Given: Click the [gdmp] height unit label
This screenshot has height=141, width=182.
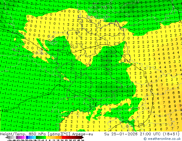Looking at the screenshot, I should pos(55,134).
